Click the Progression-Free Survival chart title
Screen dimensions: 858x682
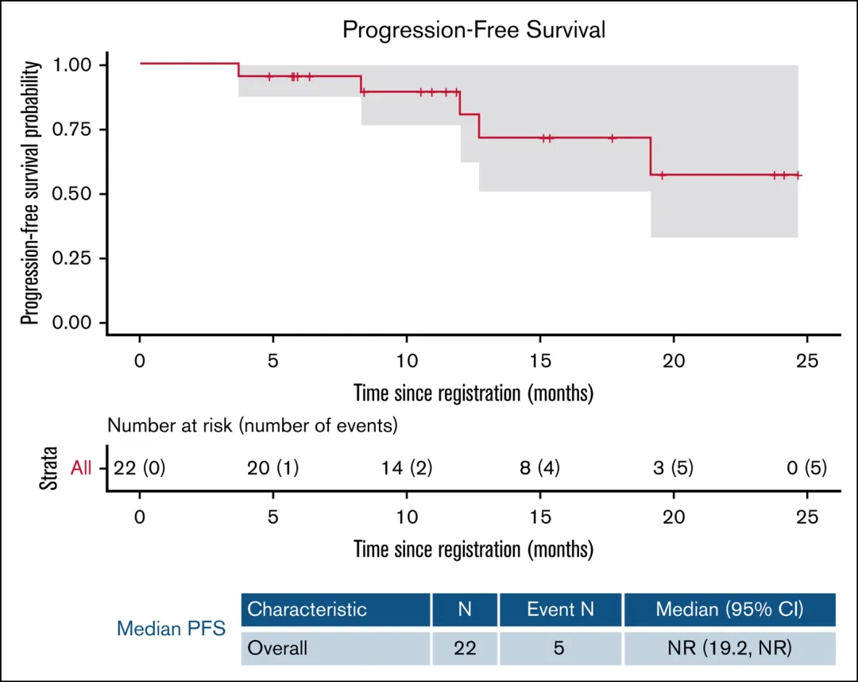[473, 30]
